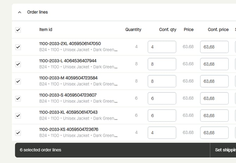Click Conf. price field for 1100-2033-M
The width and height of the screenshot is (236, 163).
click(x=214, y=81)
